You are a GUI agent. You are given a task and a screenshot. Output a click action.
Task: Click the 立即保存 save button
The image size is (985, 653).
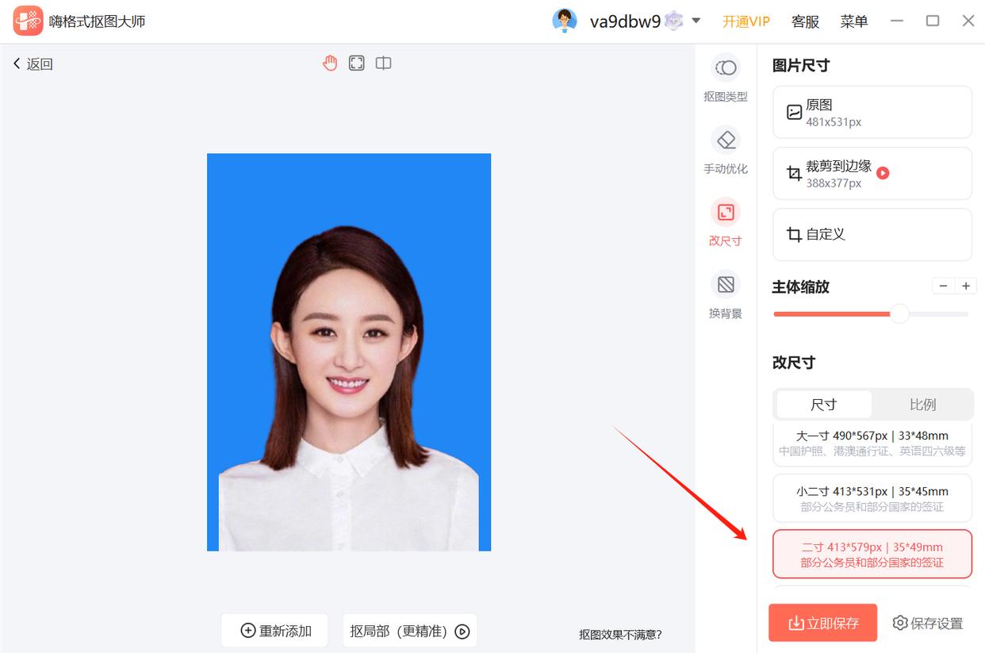(x=822, y=623)
